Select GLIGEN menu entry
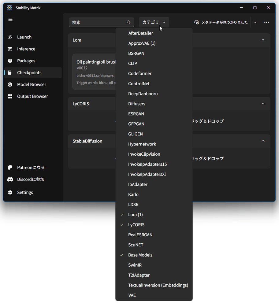Screen dimensions: 279x303 pyautogui.click(x=154, y=134)
